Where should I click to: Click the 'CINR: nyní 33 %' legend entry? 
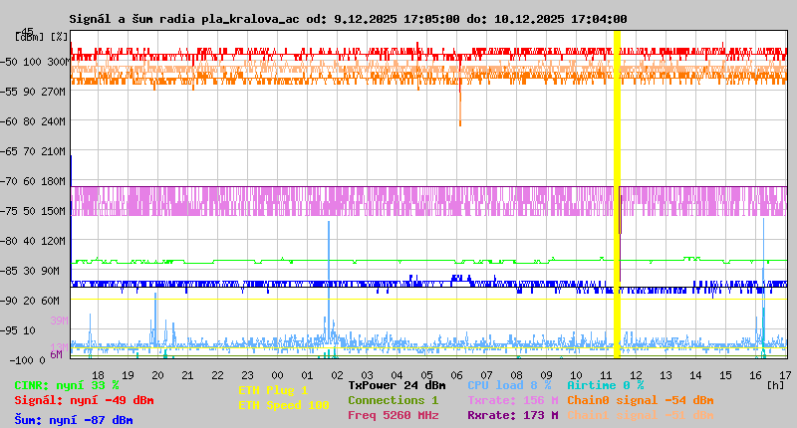tap(67, 385)
